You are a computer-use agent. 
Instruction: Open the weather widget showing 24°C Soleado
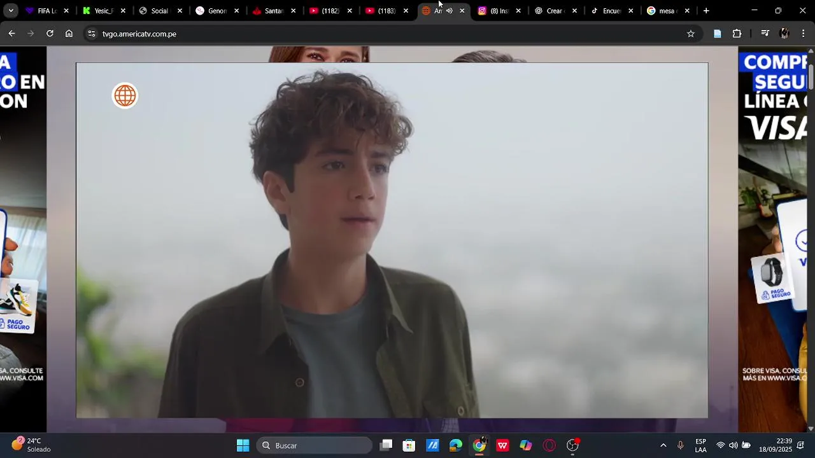pyautogui.click(x=31, y=445)
